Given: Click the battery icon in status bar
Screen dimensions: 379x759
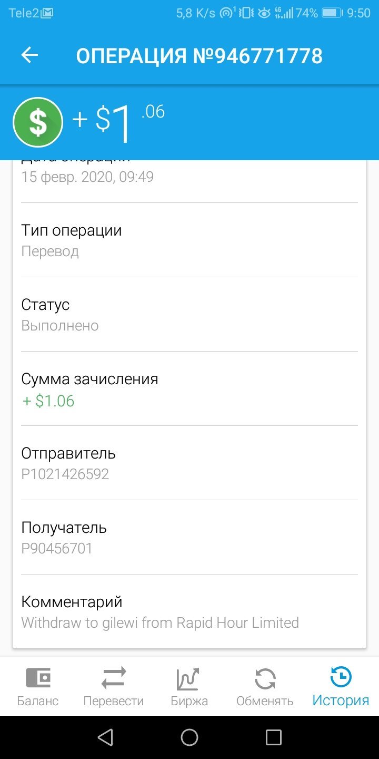Looking at the screenshot, I should 332,13.
